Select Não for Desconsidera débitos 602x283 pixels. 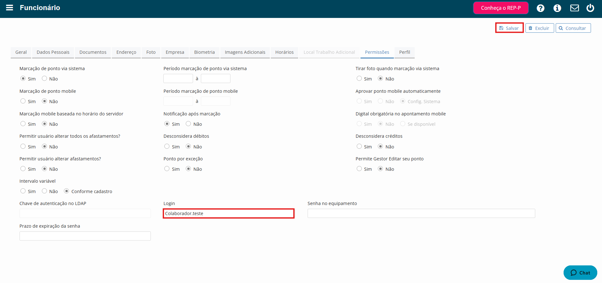point(188,146)
